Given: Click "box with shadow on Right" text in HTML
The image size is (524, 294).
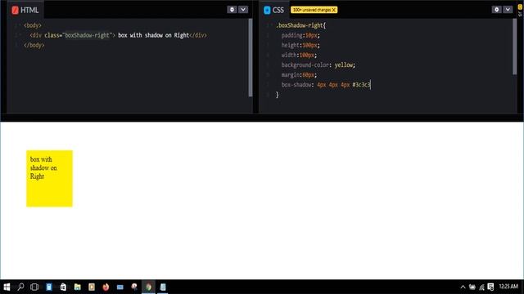Looking at the screenshot, I should tap(154, 35).
